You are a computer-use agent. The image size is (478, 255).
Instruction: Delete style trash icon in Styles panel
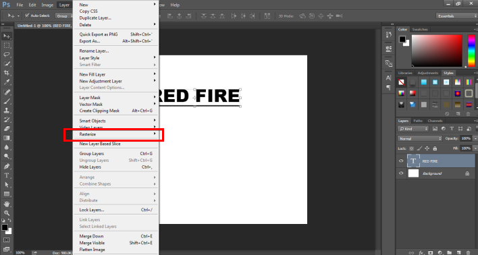pos(469,114)
